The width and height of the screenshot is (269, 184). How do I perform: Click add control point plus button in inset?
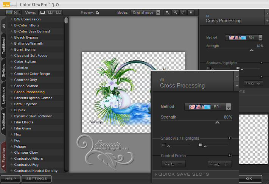point(219,164)
